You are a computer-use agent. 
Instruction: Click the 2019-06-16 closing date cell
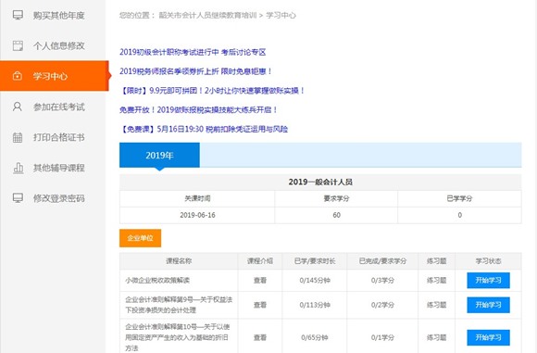coord(197,215)
